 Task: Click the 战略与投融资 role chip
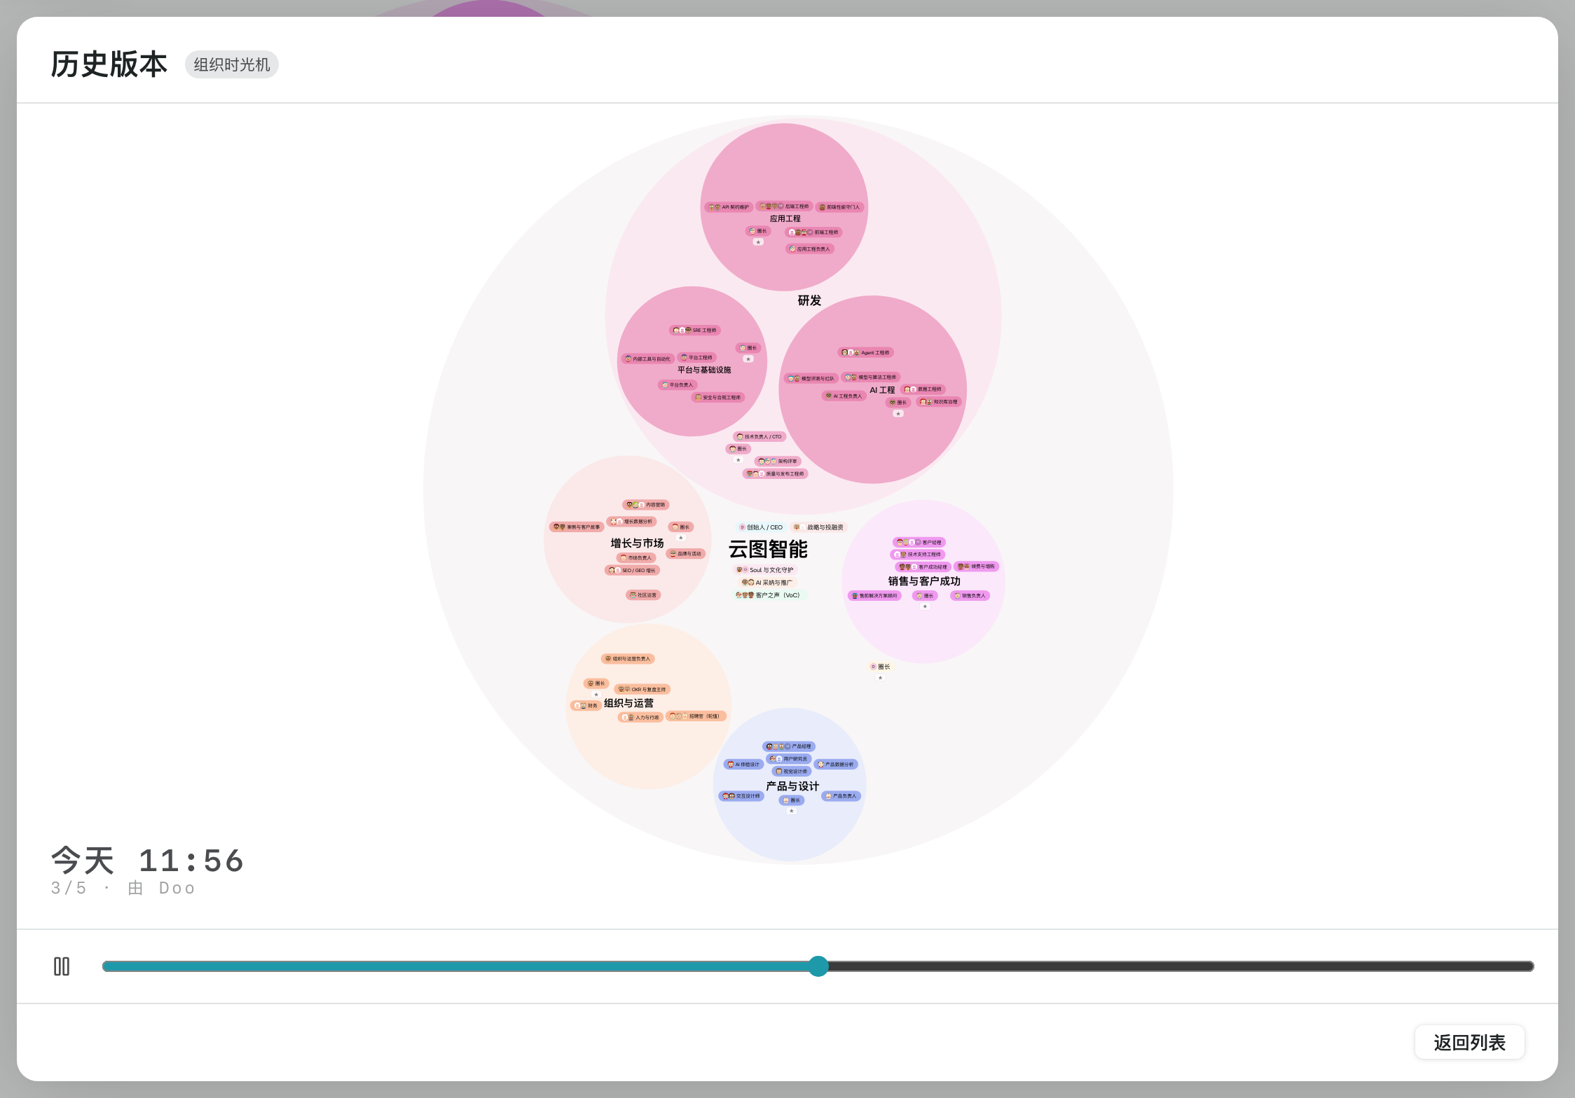pyautogui.click(x=819, y=527)
